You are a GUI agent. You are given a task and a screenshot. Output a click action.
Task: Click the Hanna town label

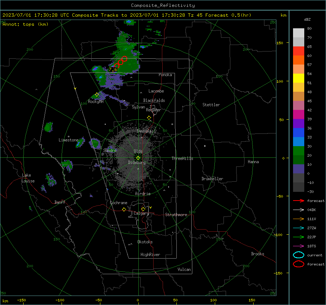[253, 162]
